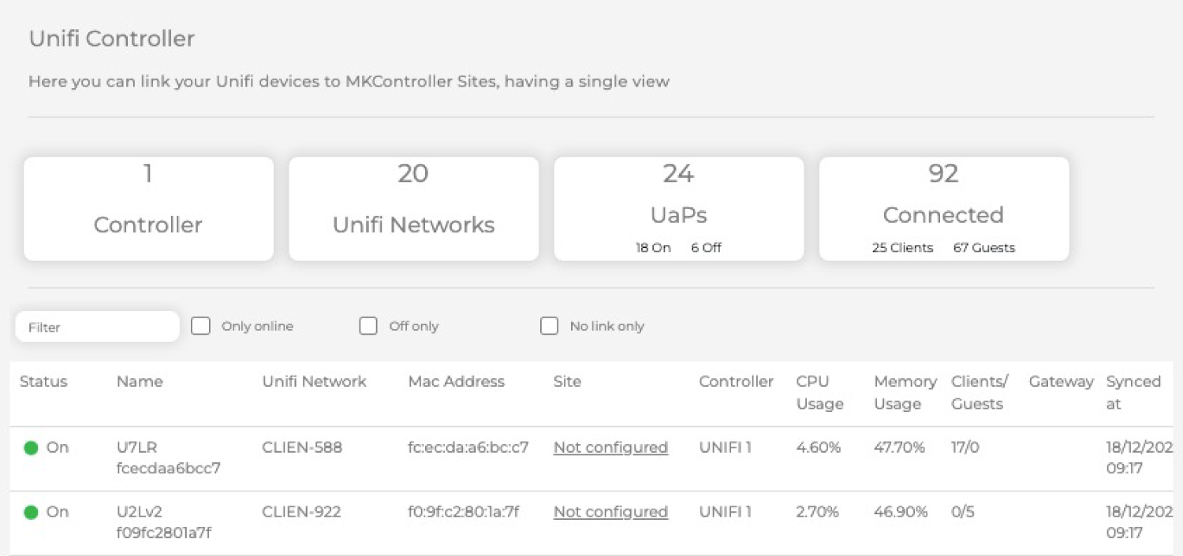Open the Controller summary card
This screenshot has width=1183, height=556.
147,207
